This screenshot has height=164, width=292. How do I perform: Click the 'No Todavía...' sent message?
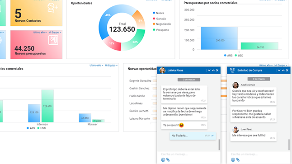tap(193, 136)
